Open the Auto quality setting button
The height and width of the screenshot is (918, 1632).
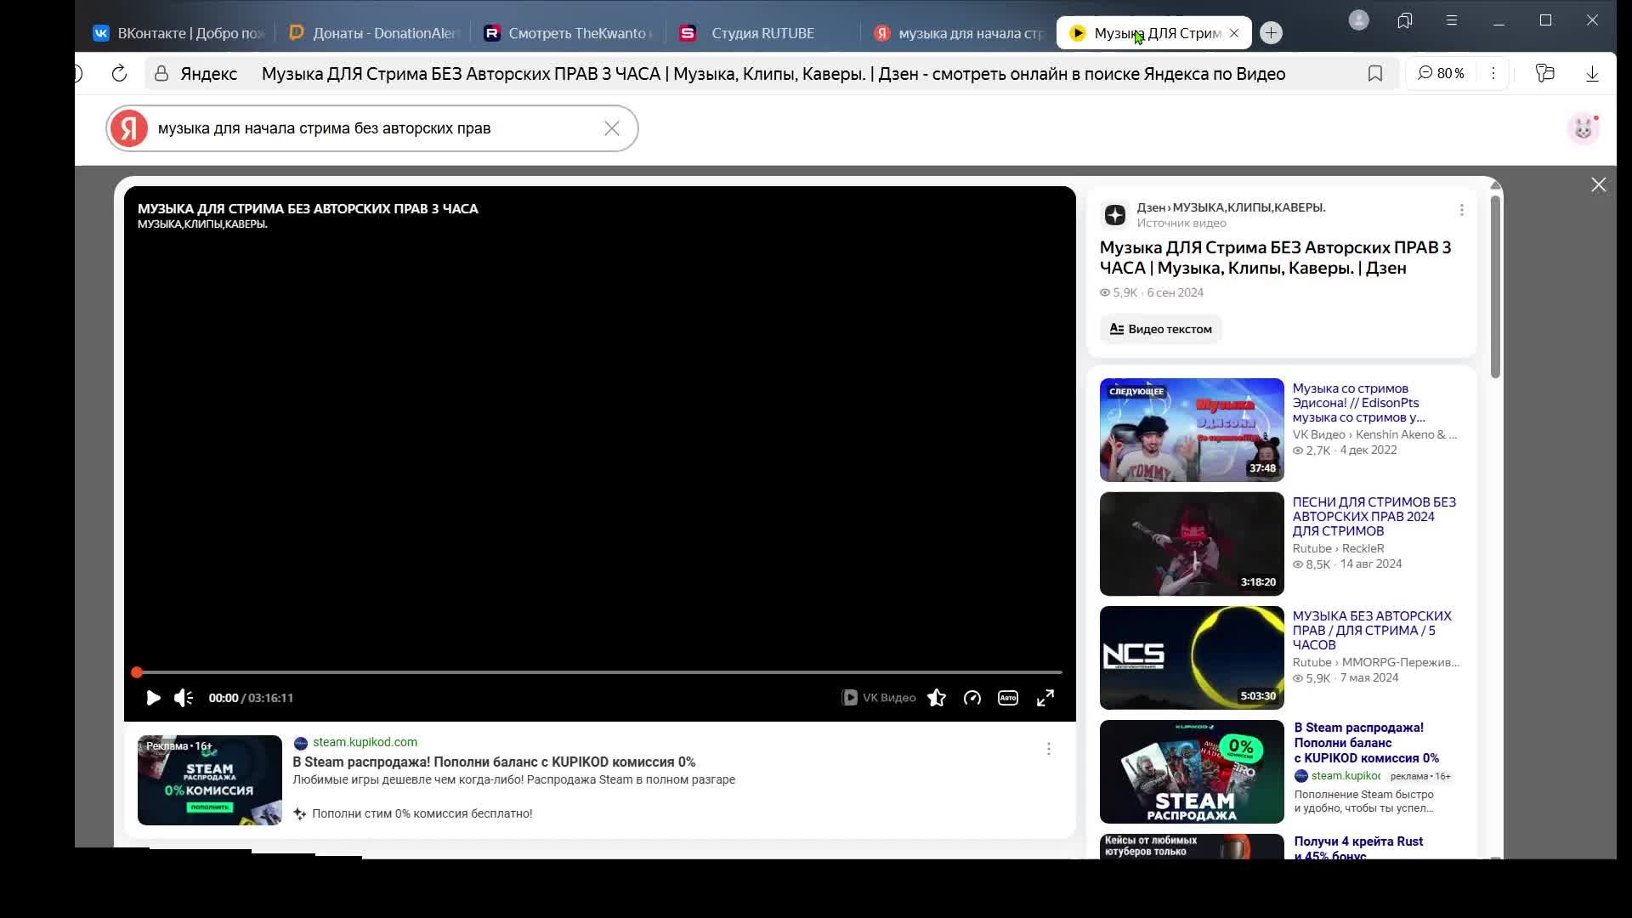tap(1008, 698)
